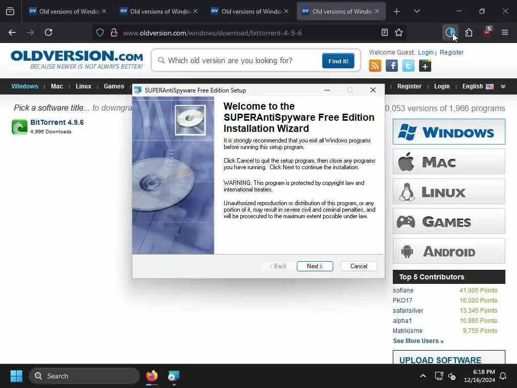The height and width of the screenshot is (388, 517).
Task: Open contributor Matrixisme's profile link
Action: pyautogui.click(x=407, y=330)
